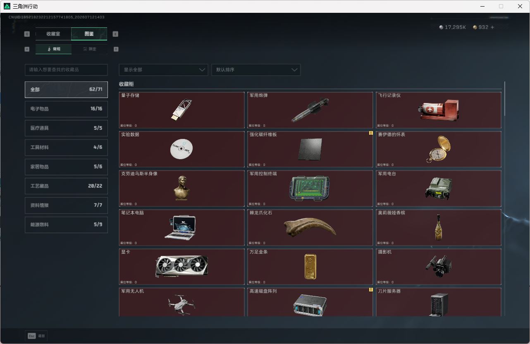
Task: Select the 奥莉薇娅香槟 champagne bottle
Action: [x=439, y=227]
